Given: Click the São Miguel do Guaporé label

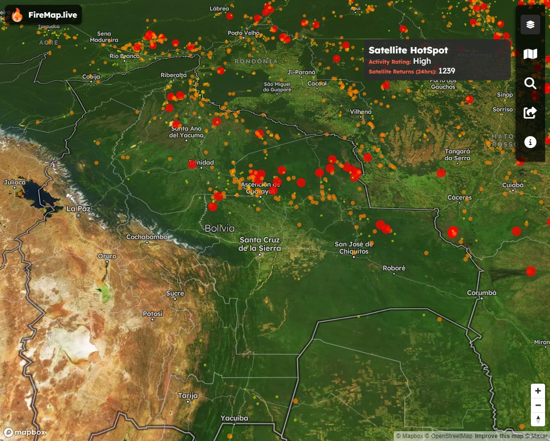Looking at the screenshot, I should point(277,87).
